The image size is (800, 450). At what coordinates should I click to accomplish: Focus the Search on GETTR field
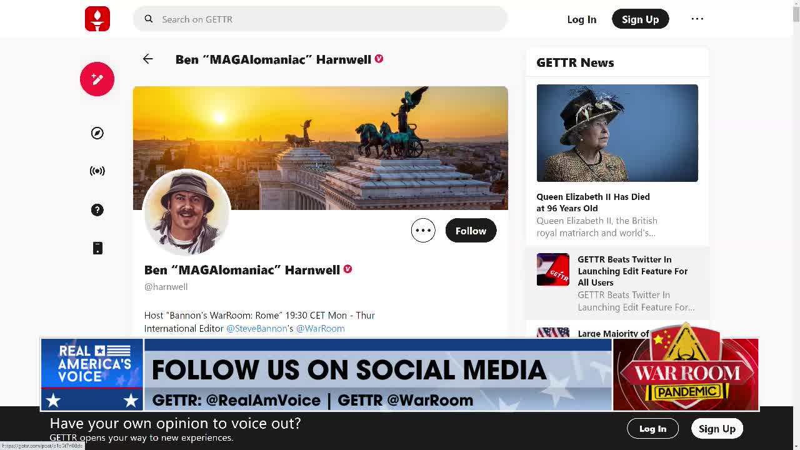point(320,19)
